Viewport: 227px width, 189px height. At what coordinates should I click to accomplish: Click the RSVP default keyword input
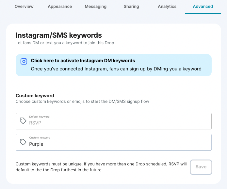(118, 123)
